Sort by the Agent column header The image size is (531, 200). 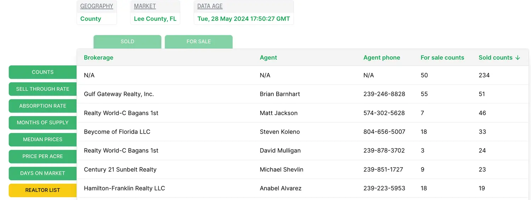pyautogui.click(x=268, y=57)
